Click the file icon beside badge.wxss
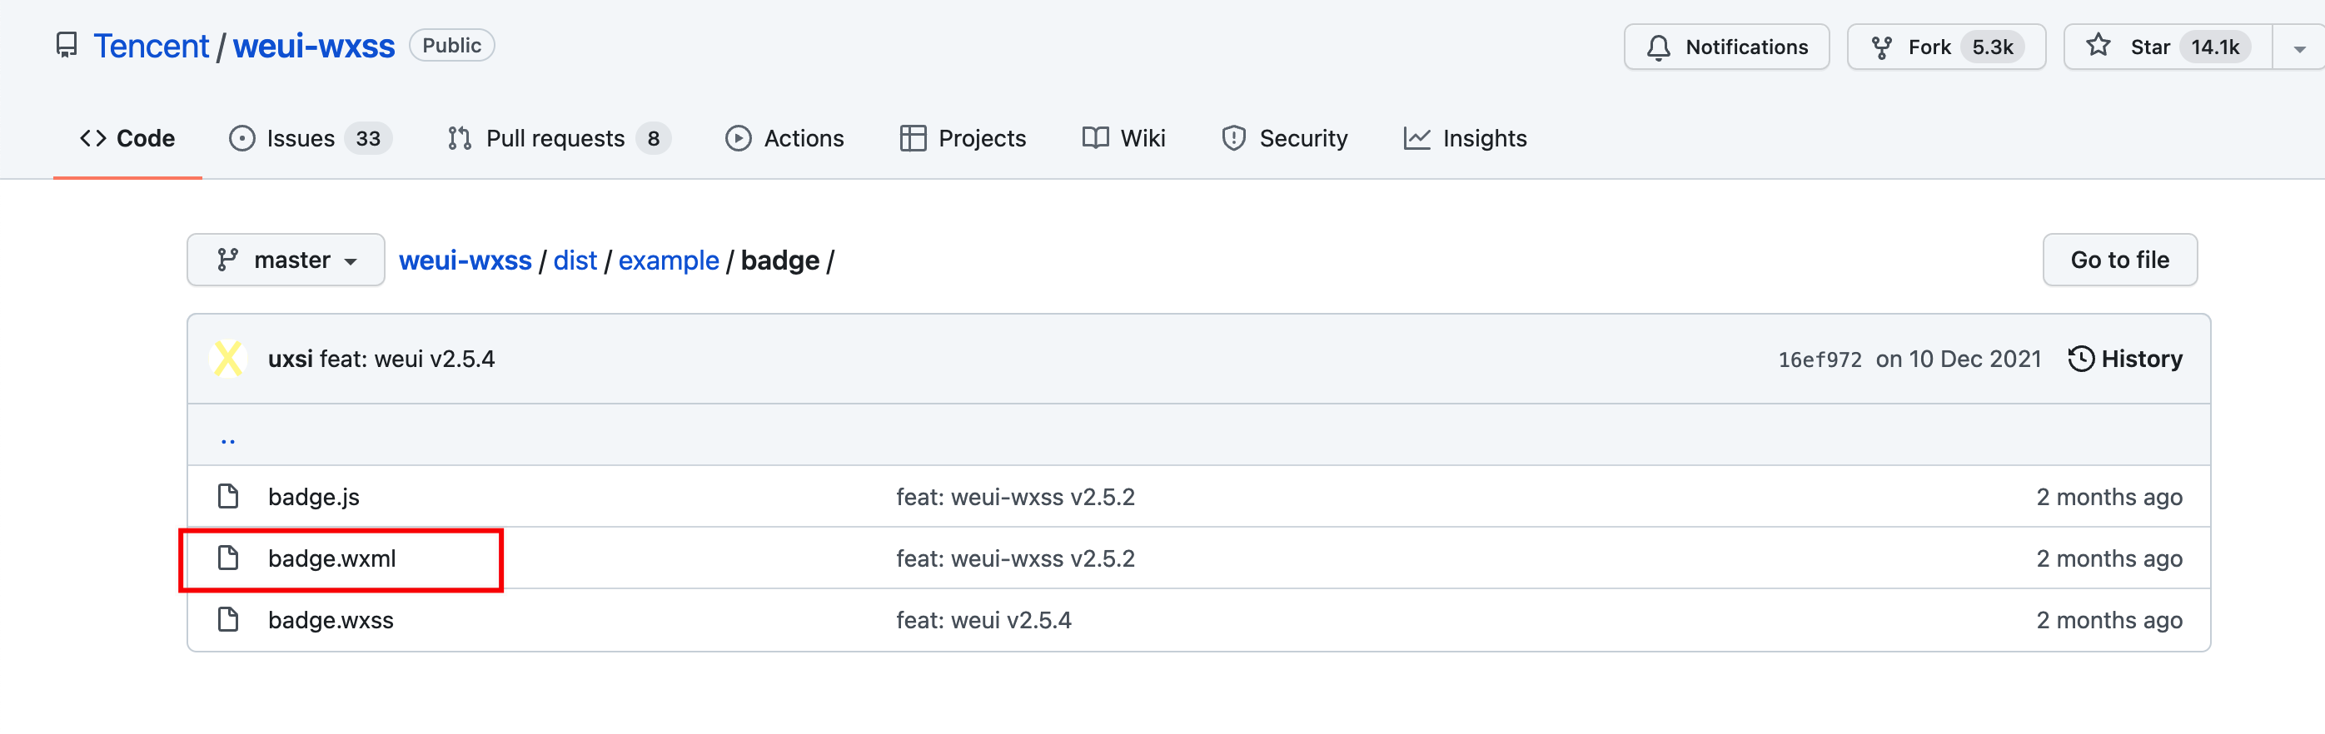Viewport: 2325px width, 734px height. 228,619
